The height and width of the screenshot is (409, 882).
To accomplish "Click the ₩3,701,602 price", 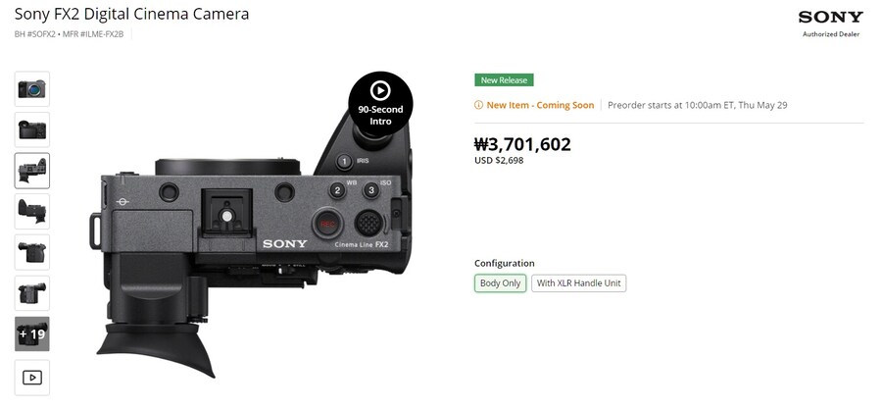I will point(522,144).
